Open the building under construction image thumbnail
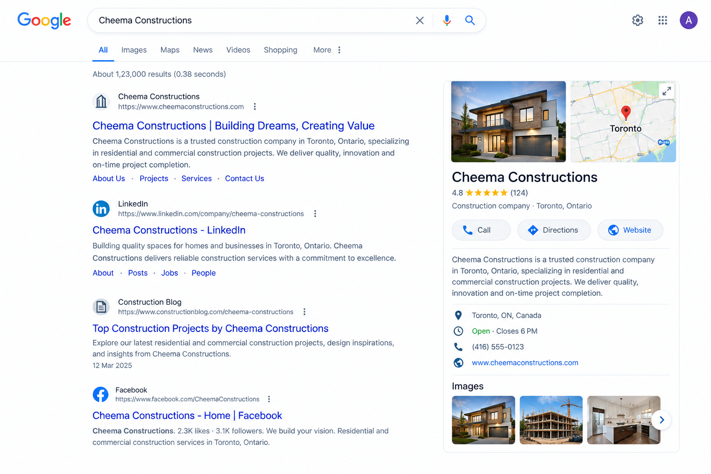 pos(551,420)
